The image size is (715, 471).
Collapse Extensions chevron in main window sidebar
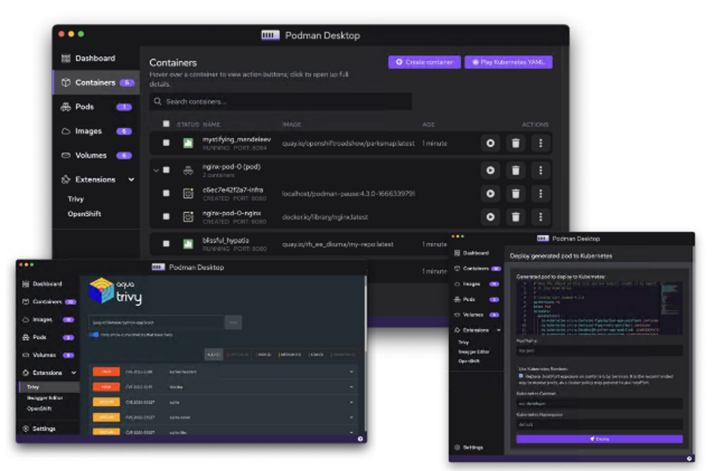pyautogui.click(x=131, y=180)
